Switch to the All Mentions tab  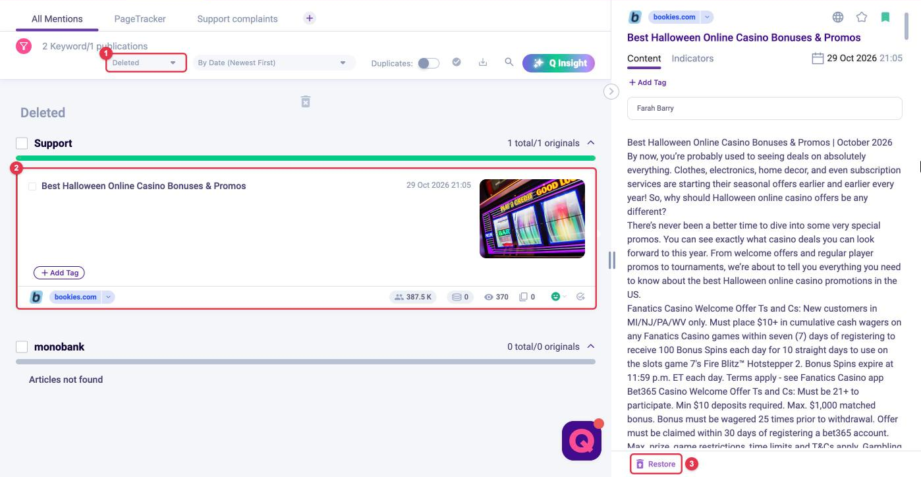pos(57,19)
